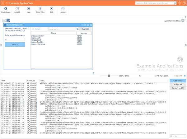
Task: Click the Stop trace button
Action: pos(178,84)
